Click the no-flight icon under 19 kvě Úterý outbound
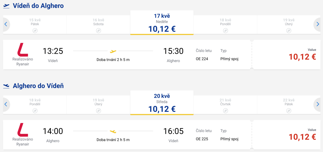 (289, 31)
